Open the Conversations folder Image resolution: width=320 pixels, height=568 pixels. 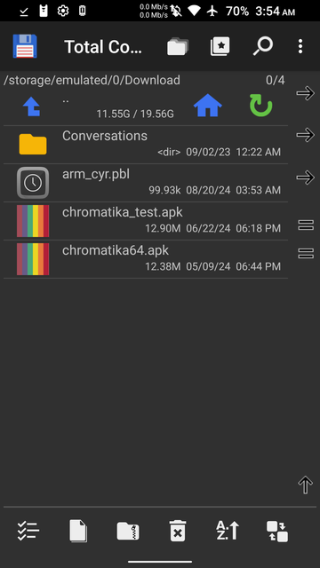point(146,145)
